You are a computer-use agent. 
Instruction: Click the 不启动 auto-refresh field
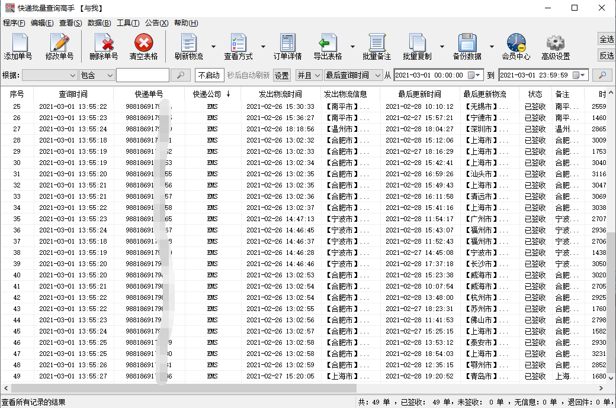pos(210,75)
